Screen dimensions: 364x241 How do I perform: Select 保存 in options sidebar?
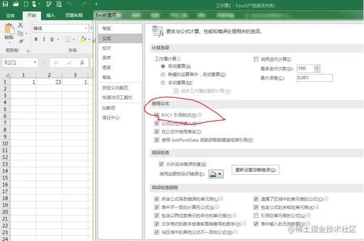120,58
